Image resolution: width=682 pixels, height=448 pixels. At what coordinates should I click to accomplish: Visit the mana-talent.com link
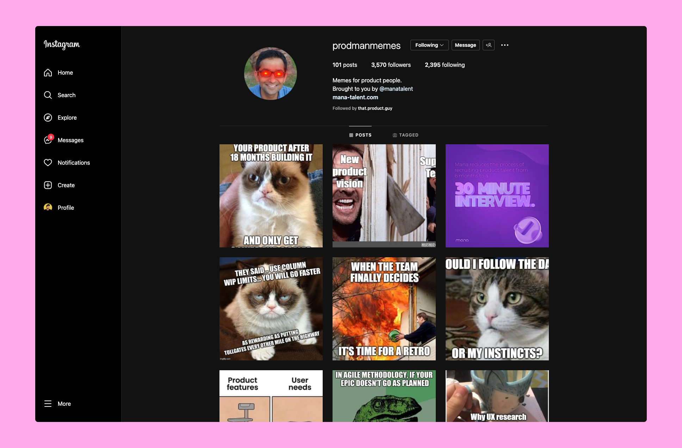(355, 97)
